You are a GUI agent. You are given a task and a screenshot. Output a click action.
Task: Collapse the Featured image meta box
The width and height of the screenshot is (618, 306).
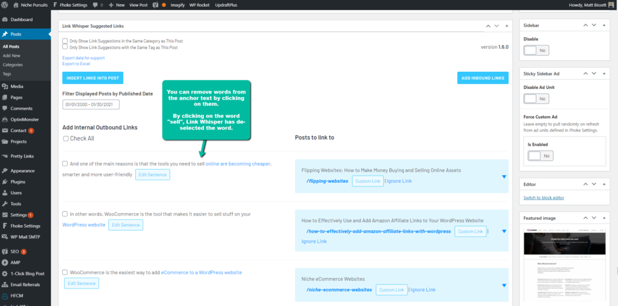tap(604, 218)
